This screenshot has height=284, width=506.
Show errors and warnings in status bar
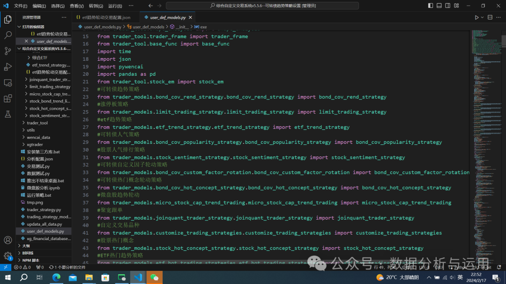pyautogui.click(x=22, y=267)
